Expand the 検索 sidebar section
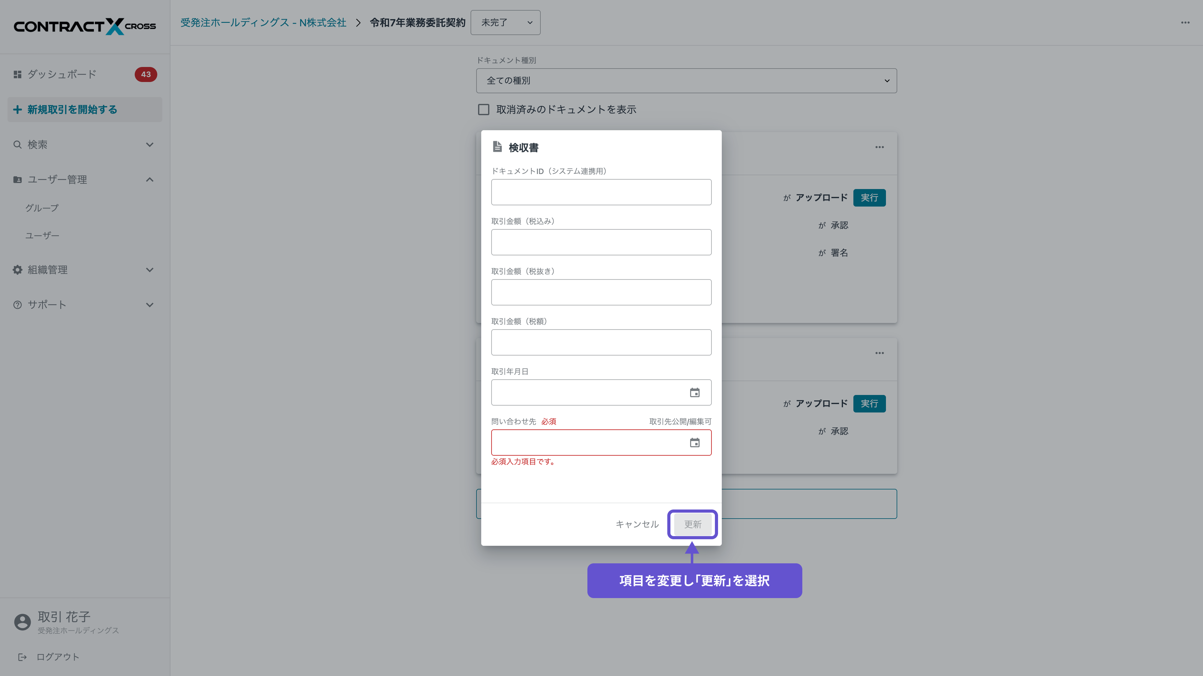The width and height of the screenshot is (1203, 676). pyautogui.click(x=149, y=145)
